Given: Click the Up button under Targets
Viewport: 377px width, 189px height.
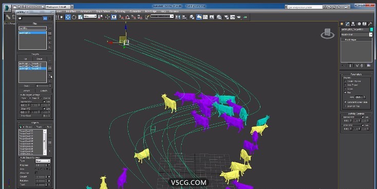Looking at the screenshot, I should pos(26,59).
